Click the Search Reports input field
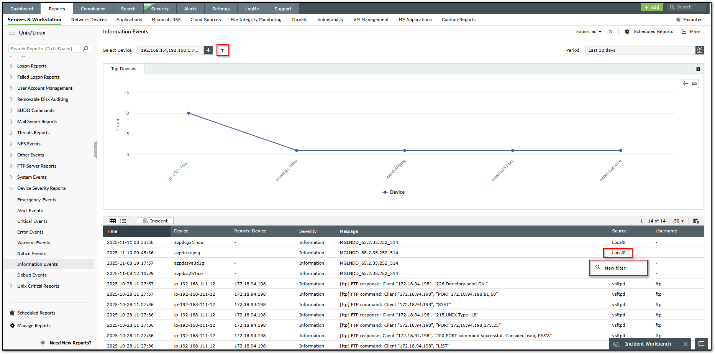The image size is (715, 354). (x=45, y=49)
